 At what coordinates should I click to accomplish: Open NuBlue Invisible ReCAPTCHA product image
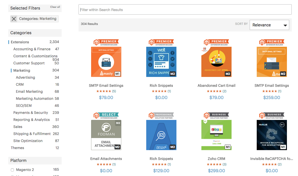[272, 135]
